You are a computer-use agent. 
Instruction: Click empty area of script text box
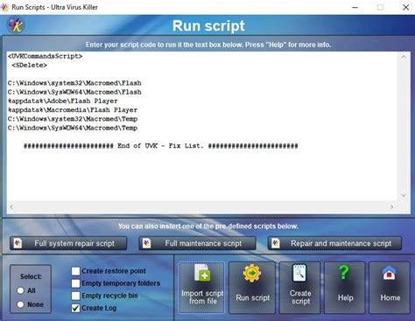(x=201, y=175)
